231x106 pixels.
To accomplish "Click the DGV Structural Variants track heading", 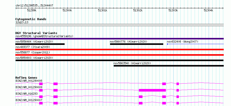I will 36,33.
